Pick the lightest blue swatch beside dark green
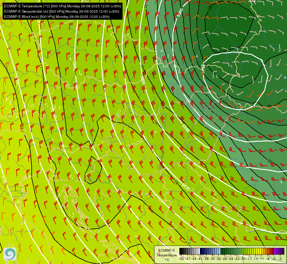The image size is (287, 264). point(220,251)
